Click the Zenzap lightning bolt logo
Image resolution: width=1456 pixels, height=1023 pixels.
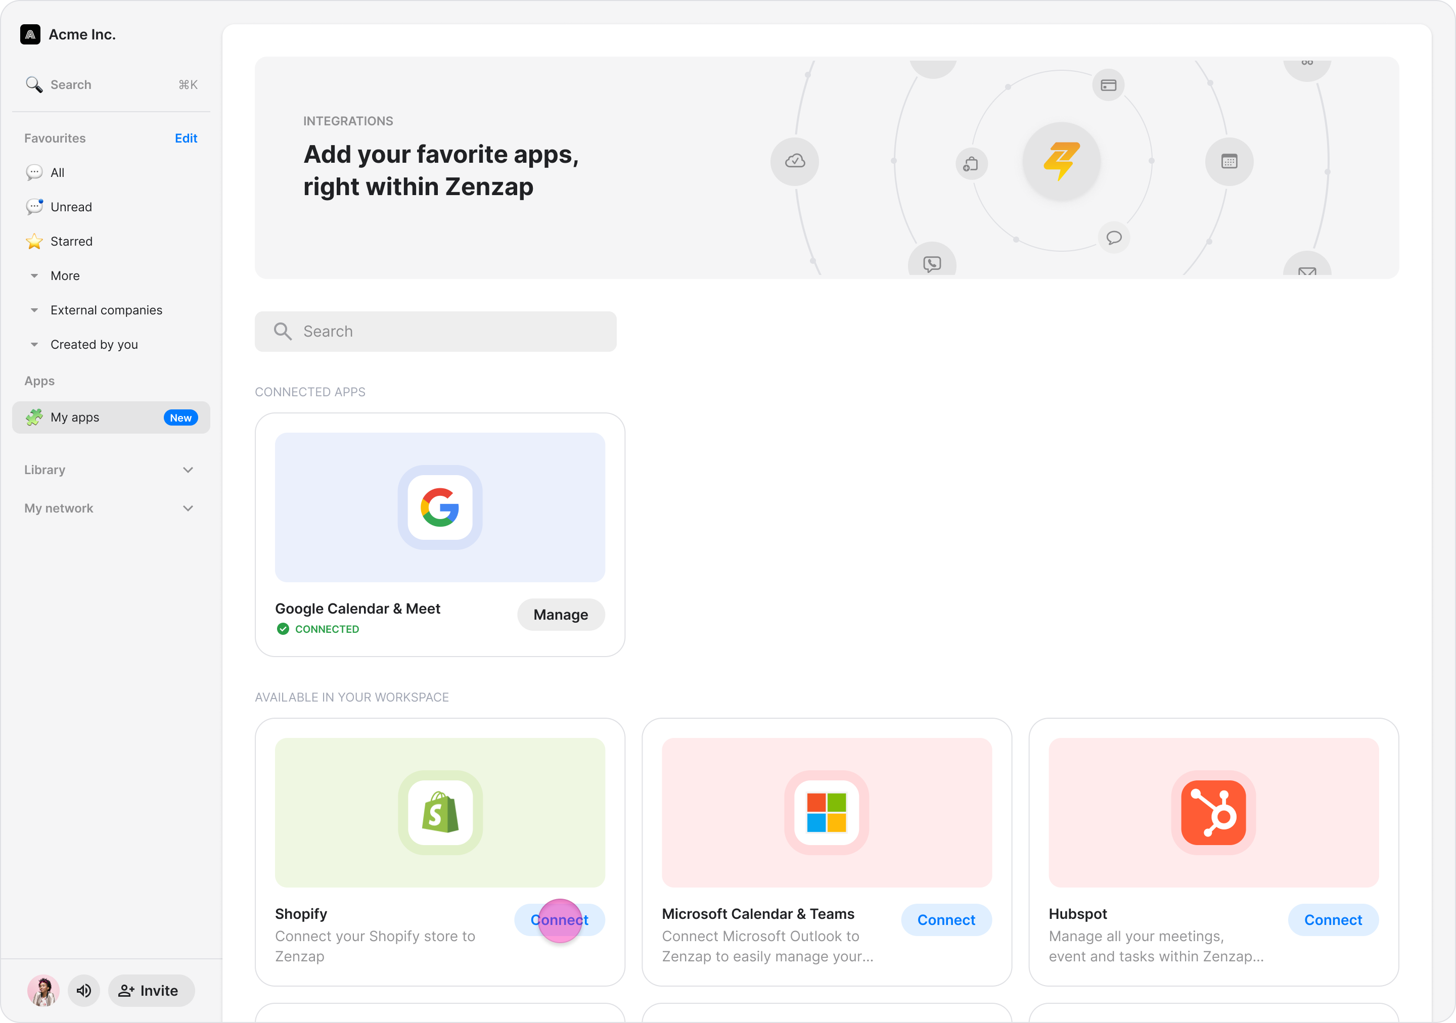pos(1061,160)
